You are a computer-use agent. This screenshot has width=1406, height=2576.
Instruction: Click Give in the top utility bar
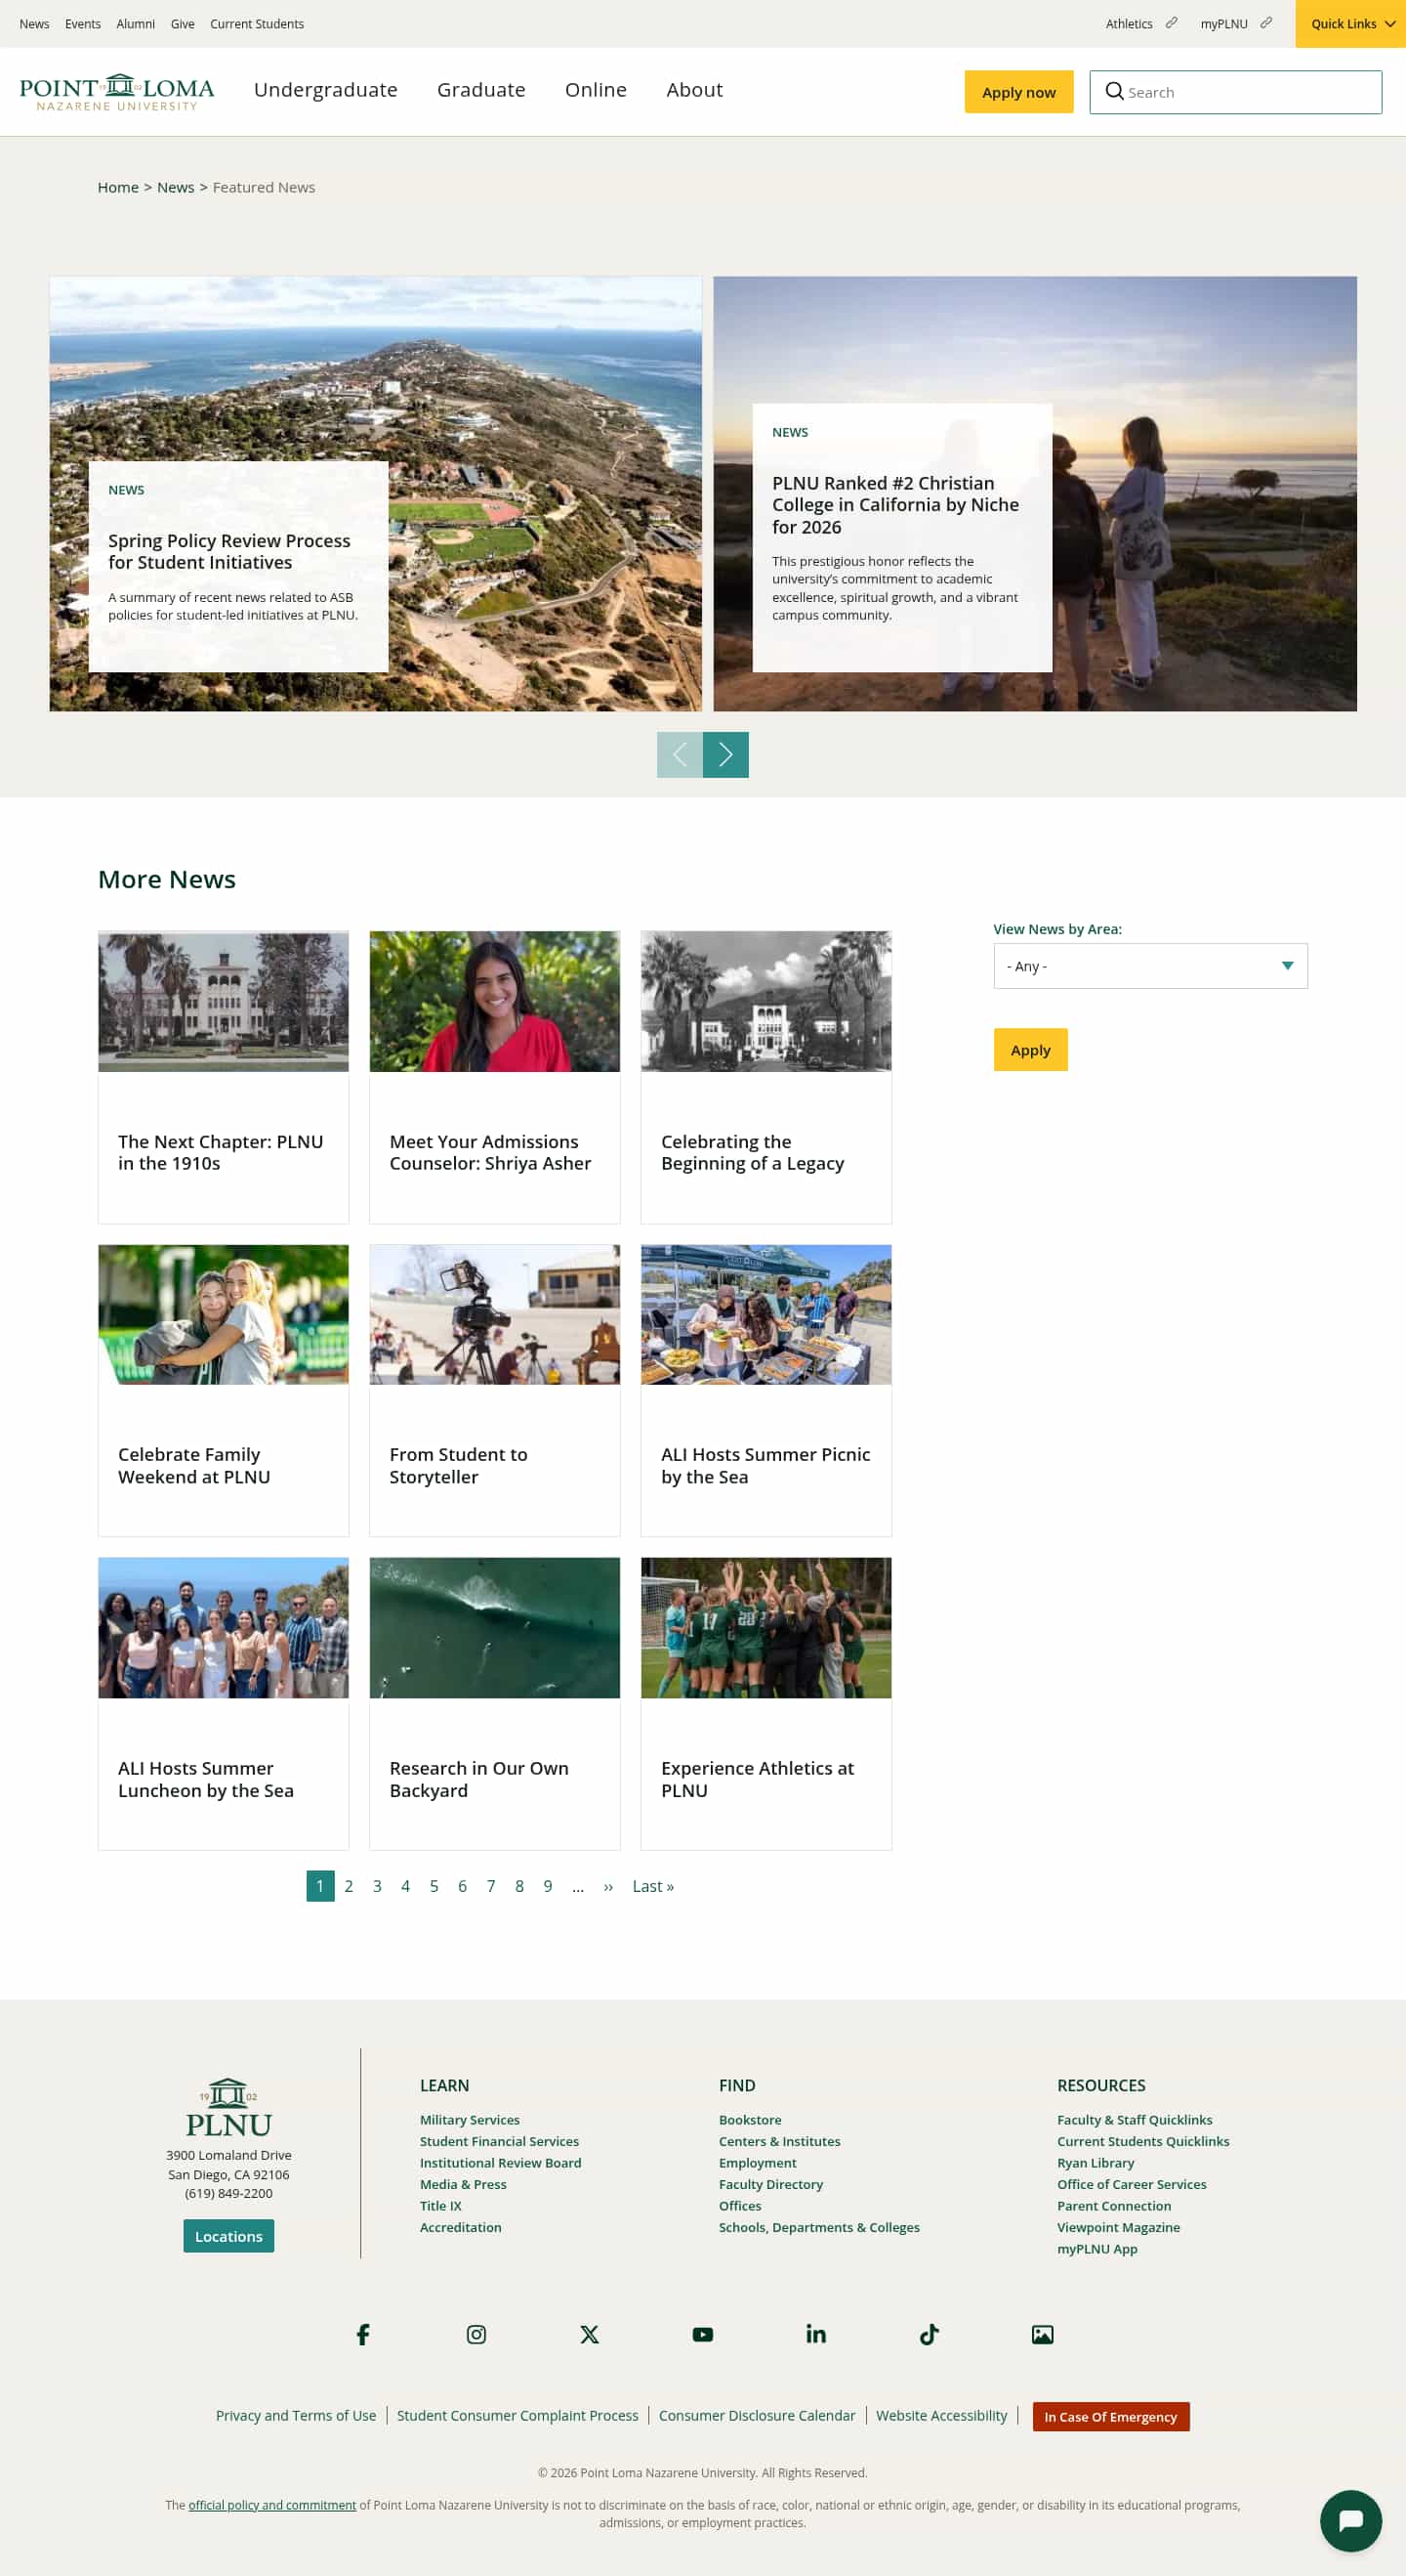[183, 24]
